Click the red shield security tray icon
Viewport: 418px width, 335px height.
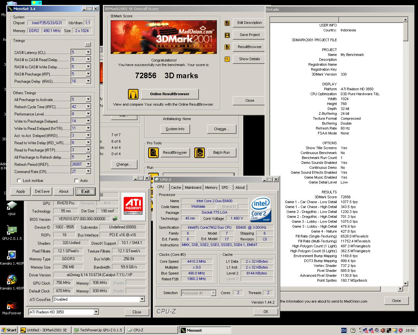pos(401,330)
